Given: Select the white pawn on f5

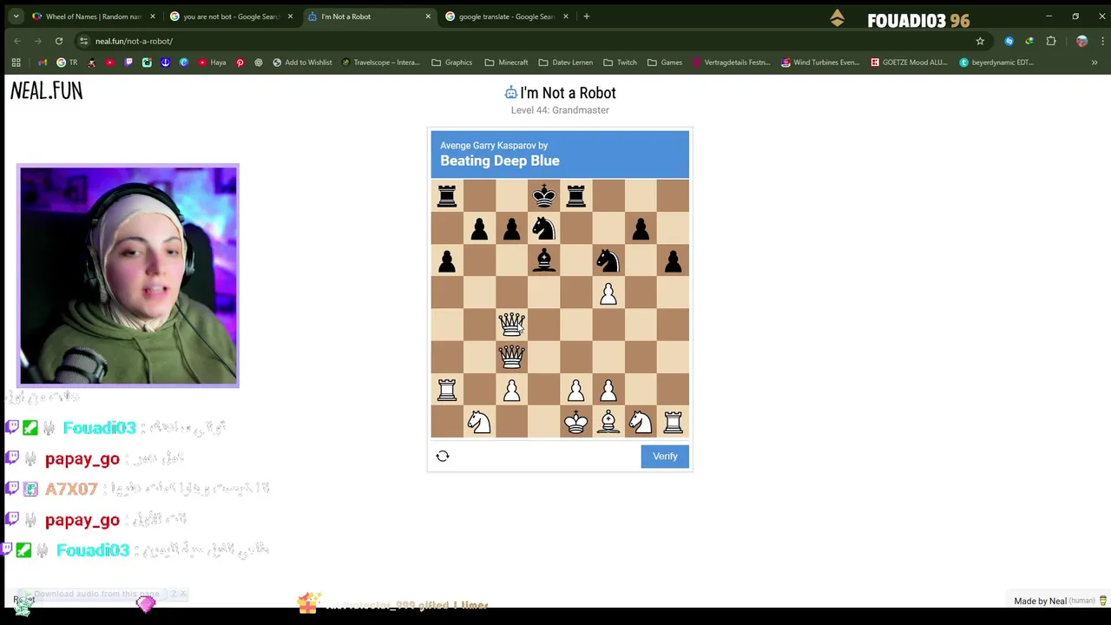Looking at the screenshot, I should (608, 293).
